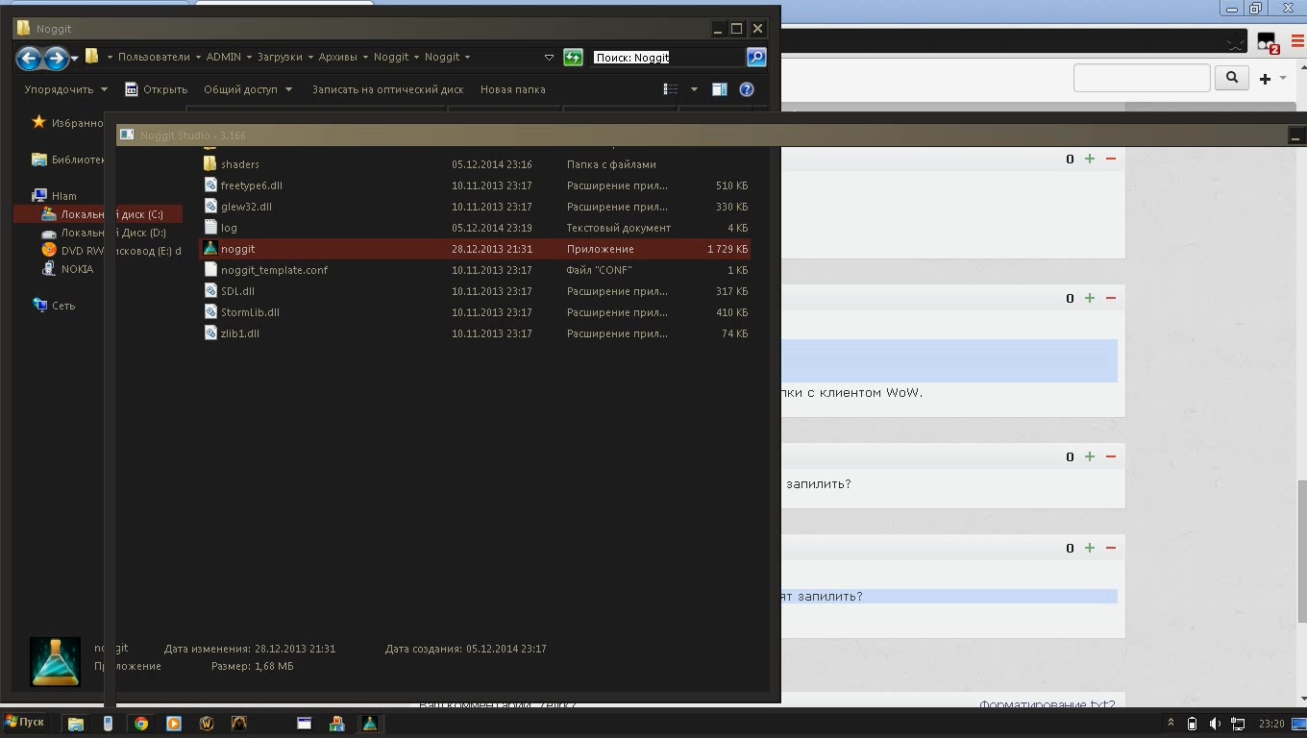
Task: Upvote the first comment with the green plus
Action: [x=1090, y=159]
